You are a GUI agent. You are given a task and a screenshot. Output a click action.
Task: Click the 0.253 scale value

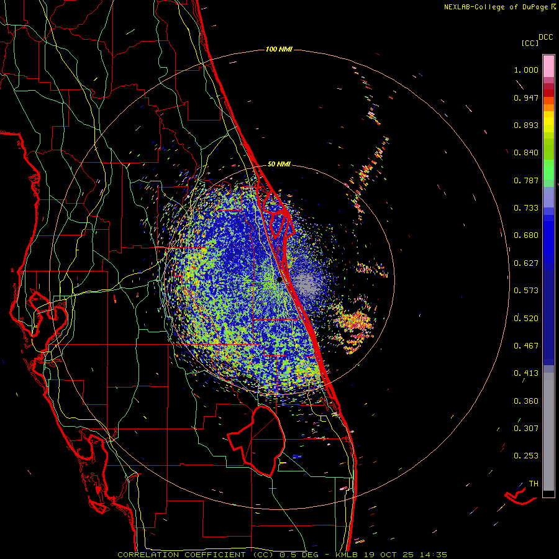pos(526,456)
